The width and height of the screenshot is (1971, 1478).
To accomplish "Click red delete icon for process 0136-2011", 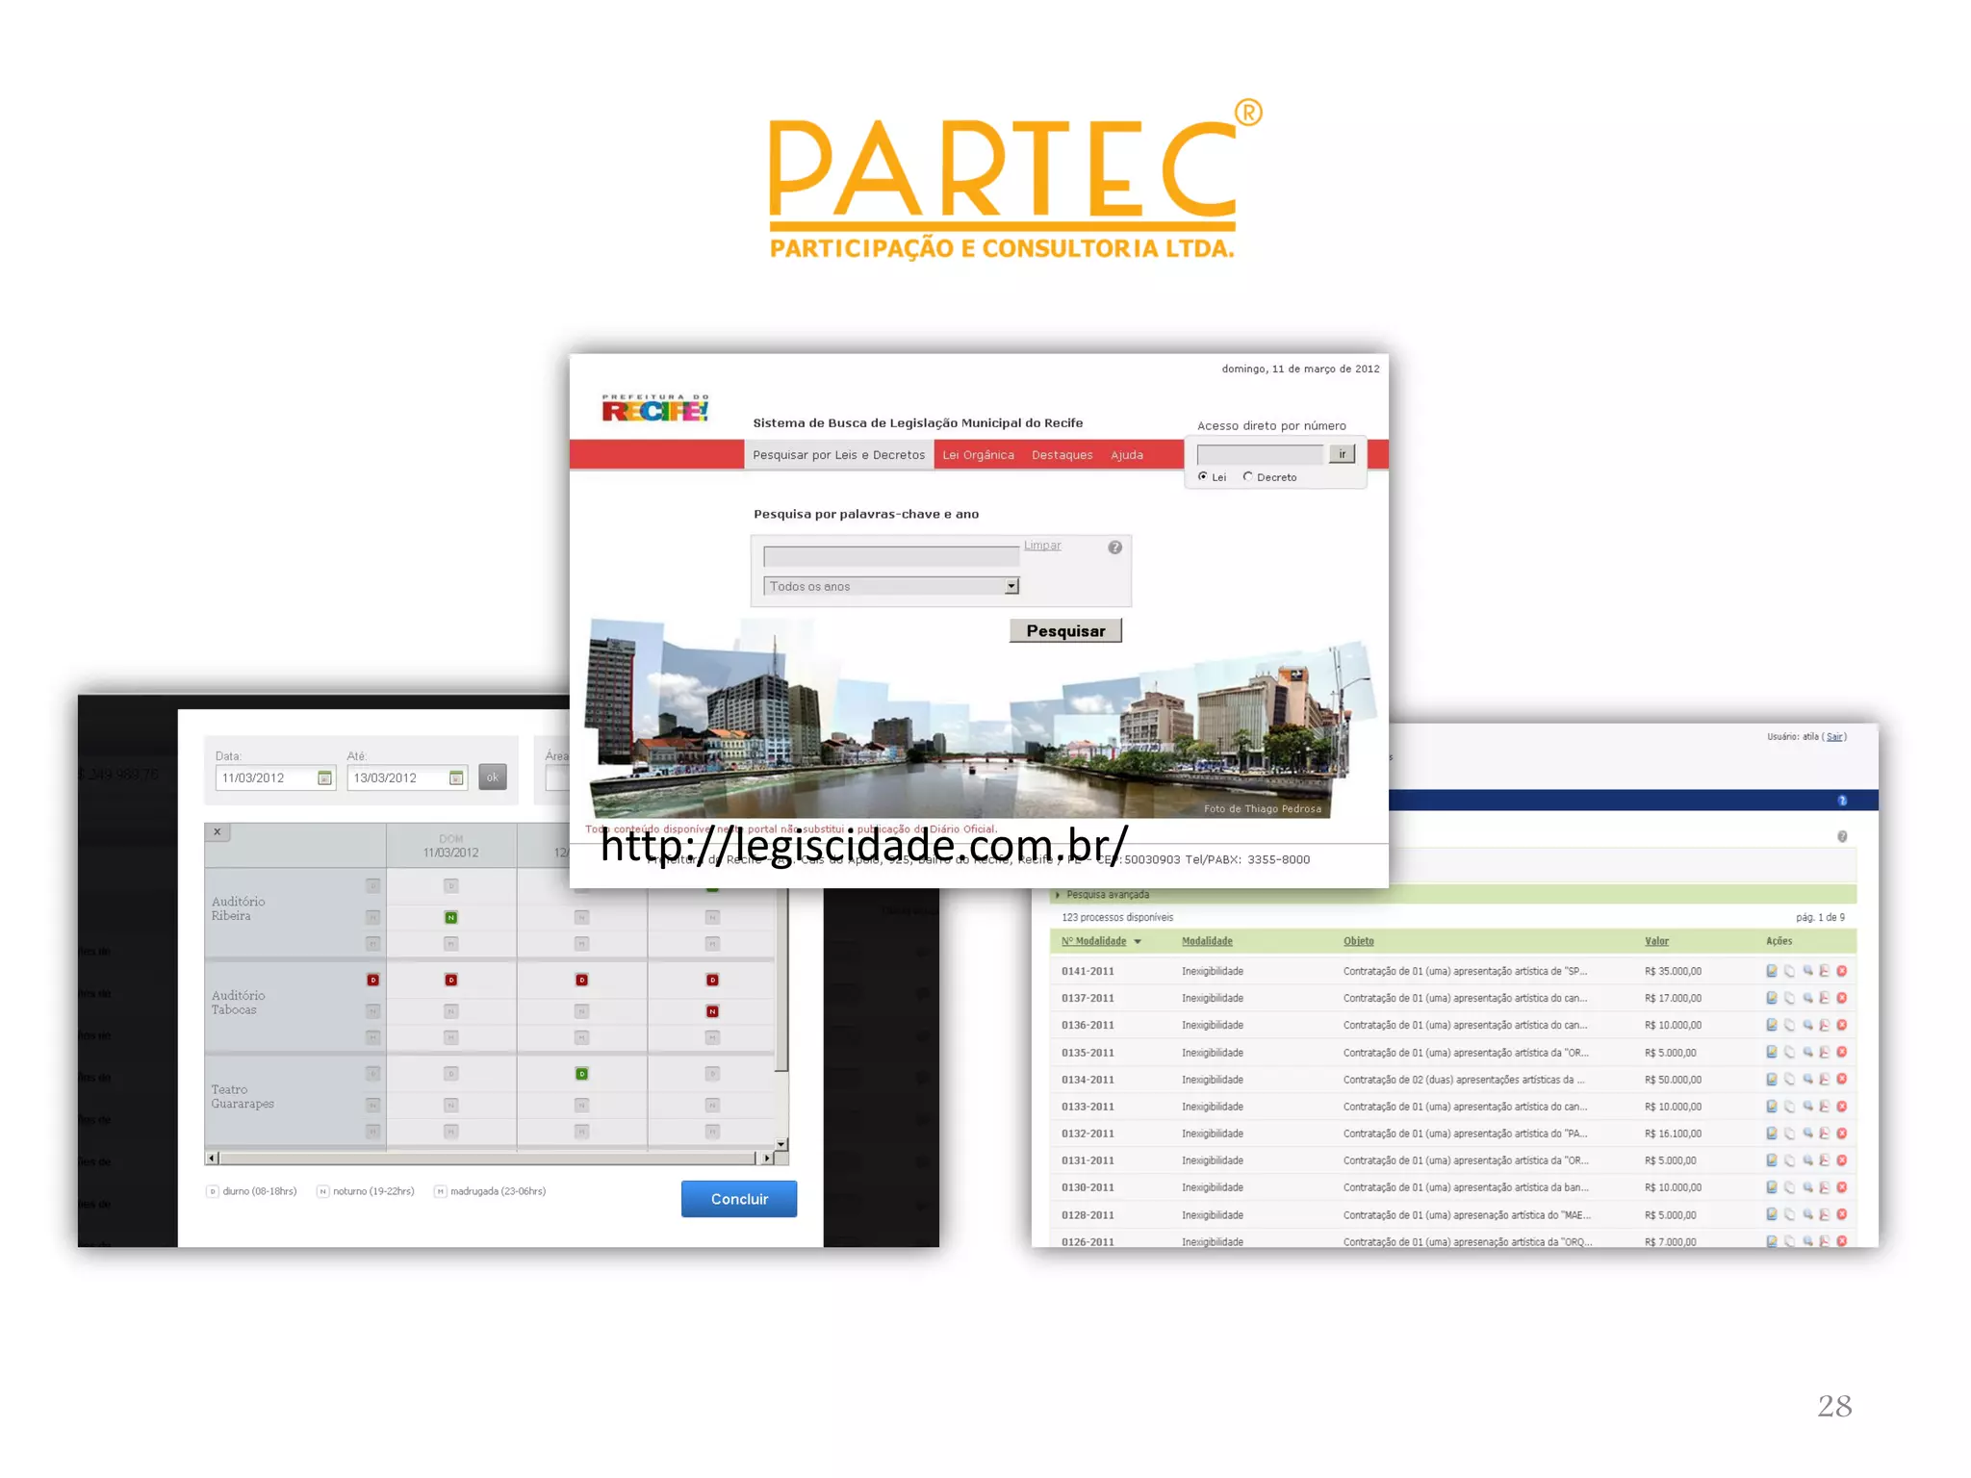I will (1841, 1025).
